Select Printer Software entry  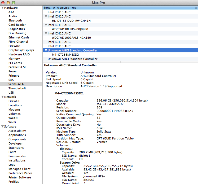[x=20, y=177]
